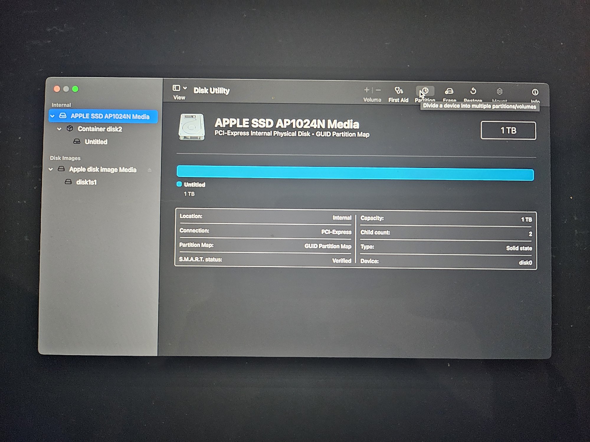Collapse the APPLE SSD AP1024N Media tree
Viewport: 590px width, 442px height.
click(x=53, y=116)
